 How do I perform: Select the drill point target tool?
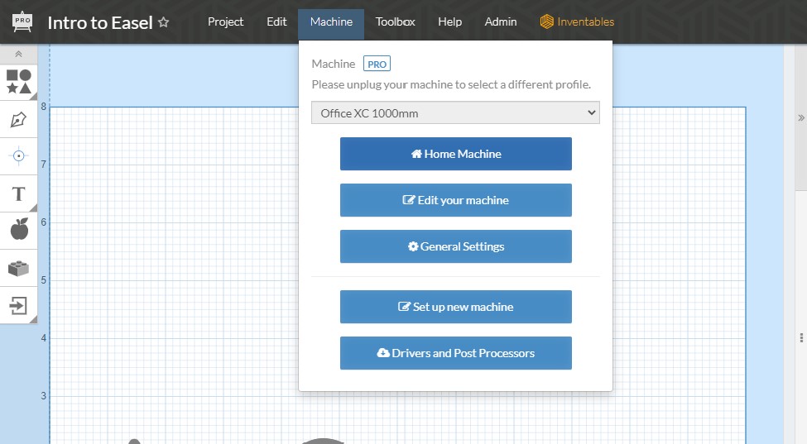pyautogui.click(x=18, y=155)
